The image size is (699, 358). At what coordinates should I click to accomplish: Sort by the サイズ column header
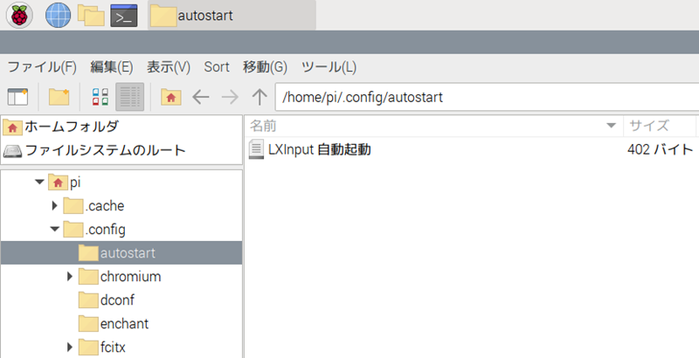[660, 126]
